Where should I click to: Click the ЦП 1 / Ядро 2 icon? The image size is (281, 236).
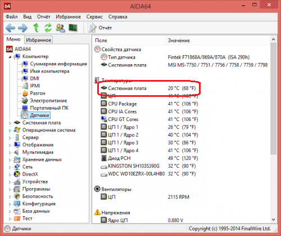(x=103, y=135)
